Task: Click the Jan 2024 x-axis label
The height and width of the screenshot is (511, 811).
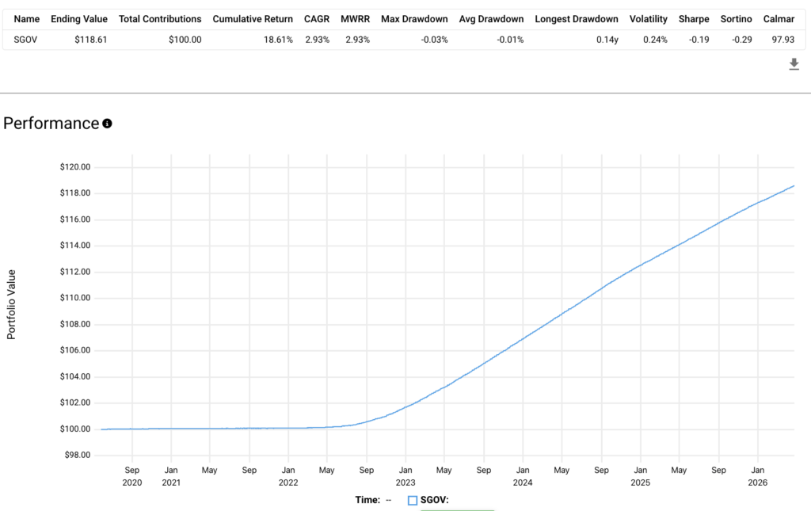Action: (523, 476)
